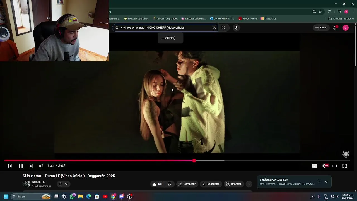Open the YouTube account avatar menu
Screen dimensions: 357x201
[x=346, y=28]
